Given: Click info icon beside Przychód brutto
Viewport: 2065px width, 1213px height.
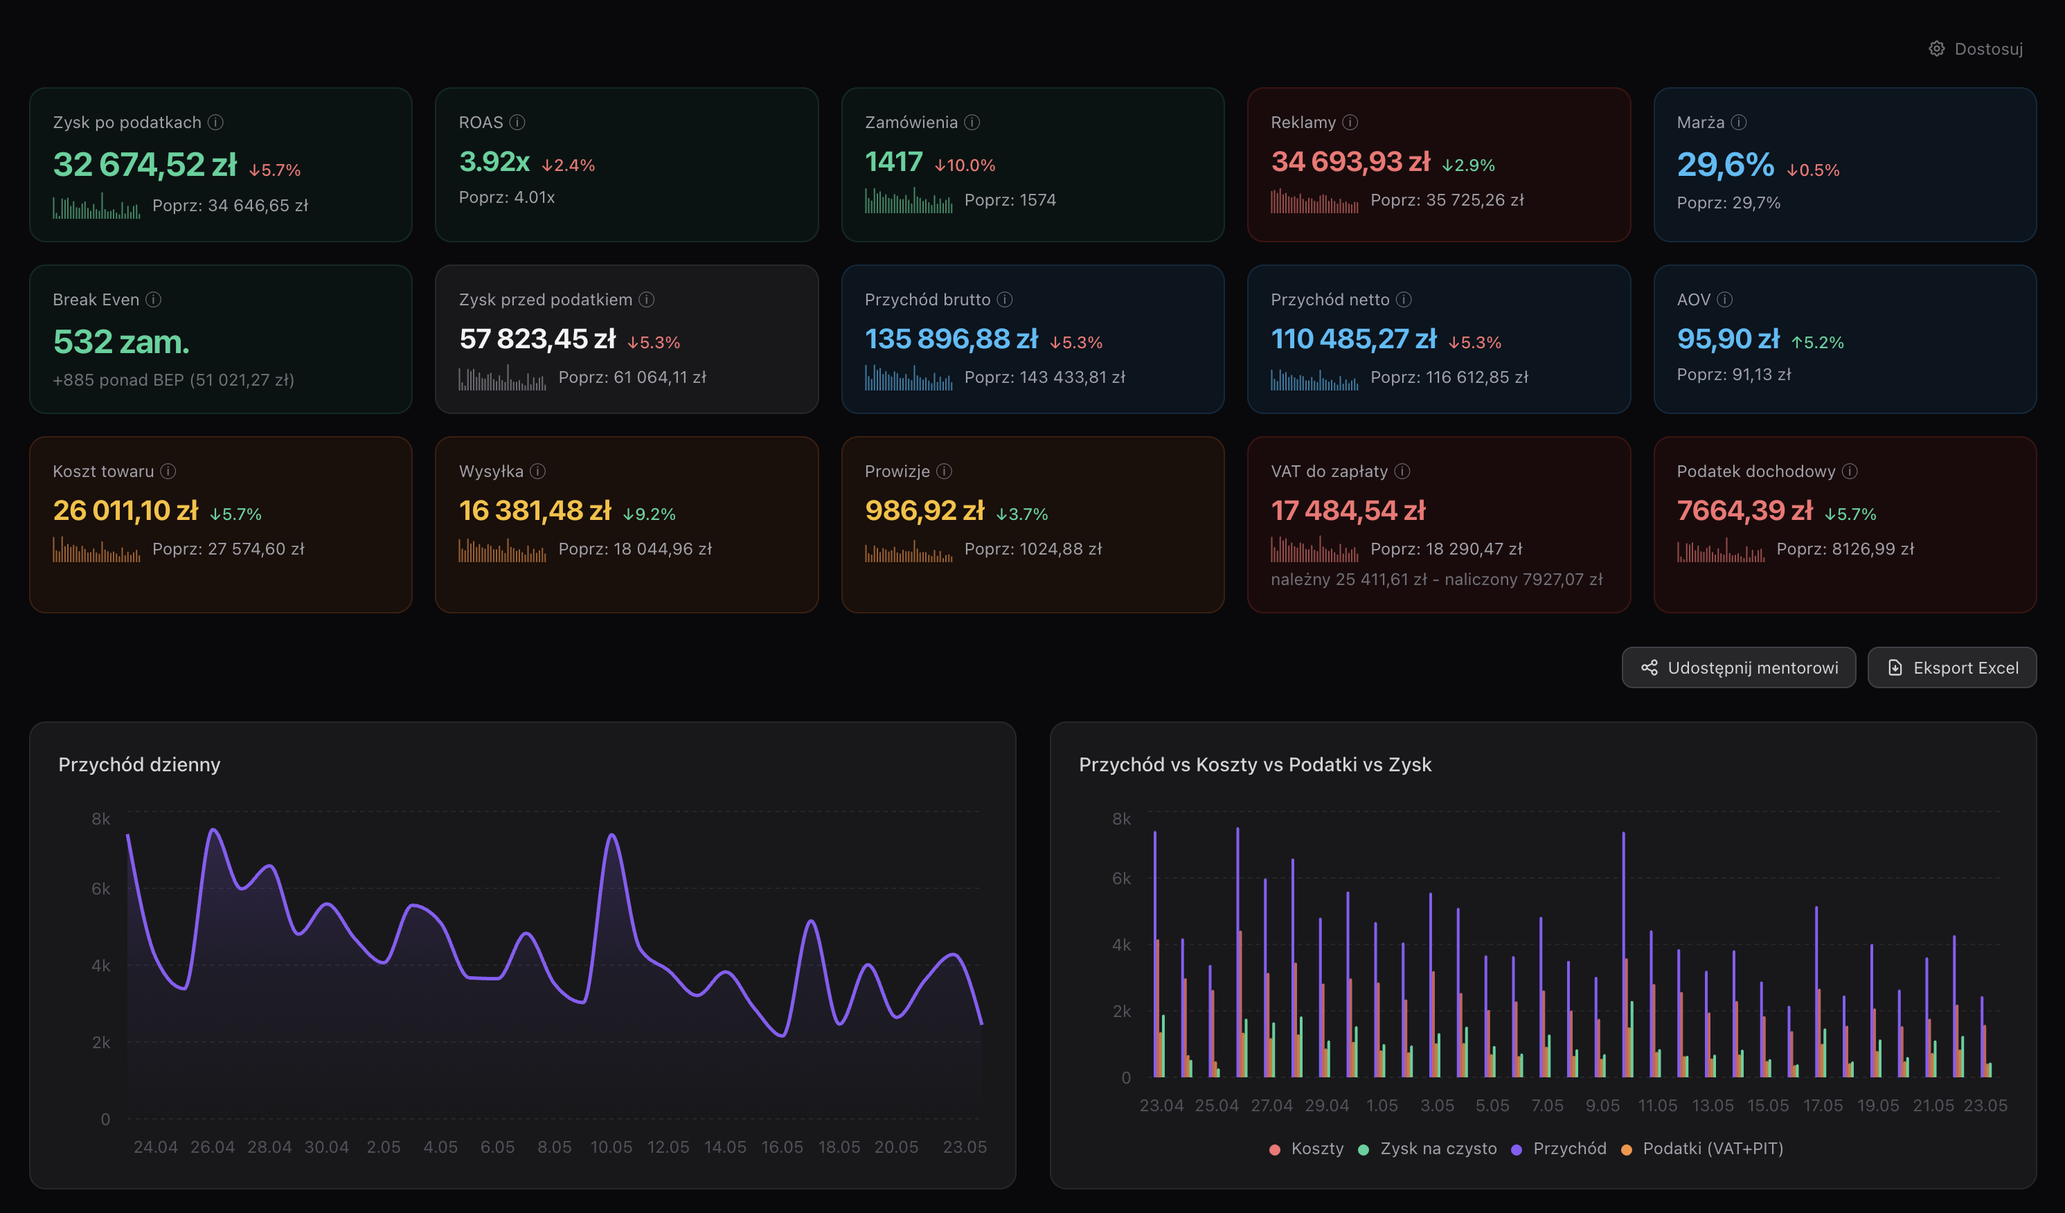Looking at the screenshot, I should [1005, 299].
